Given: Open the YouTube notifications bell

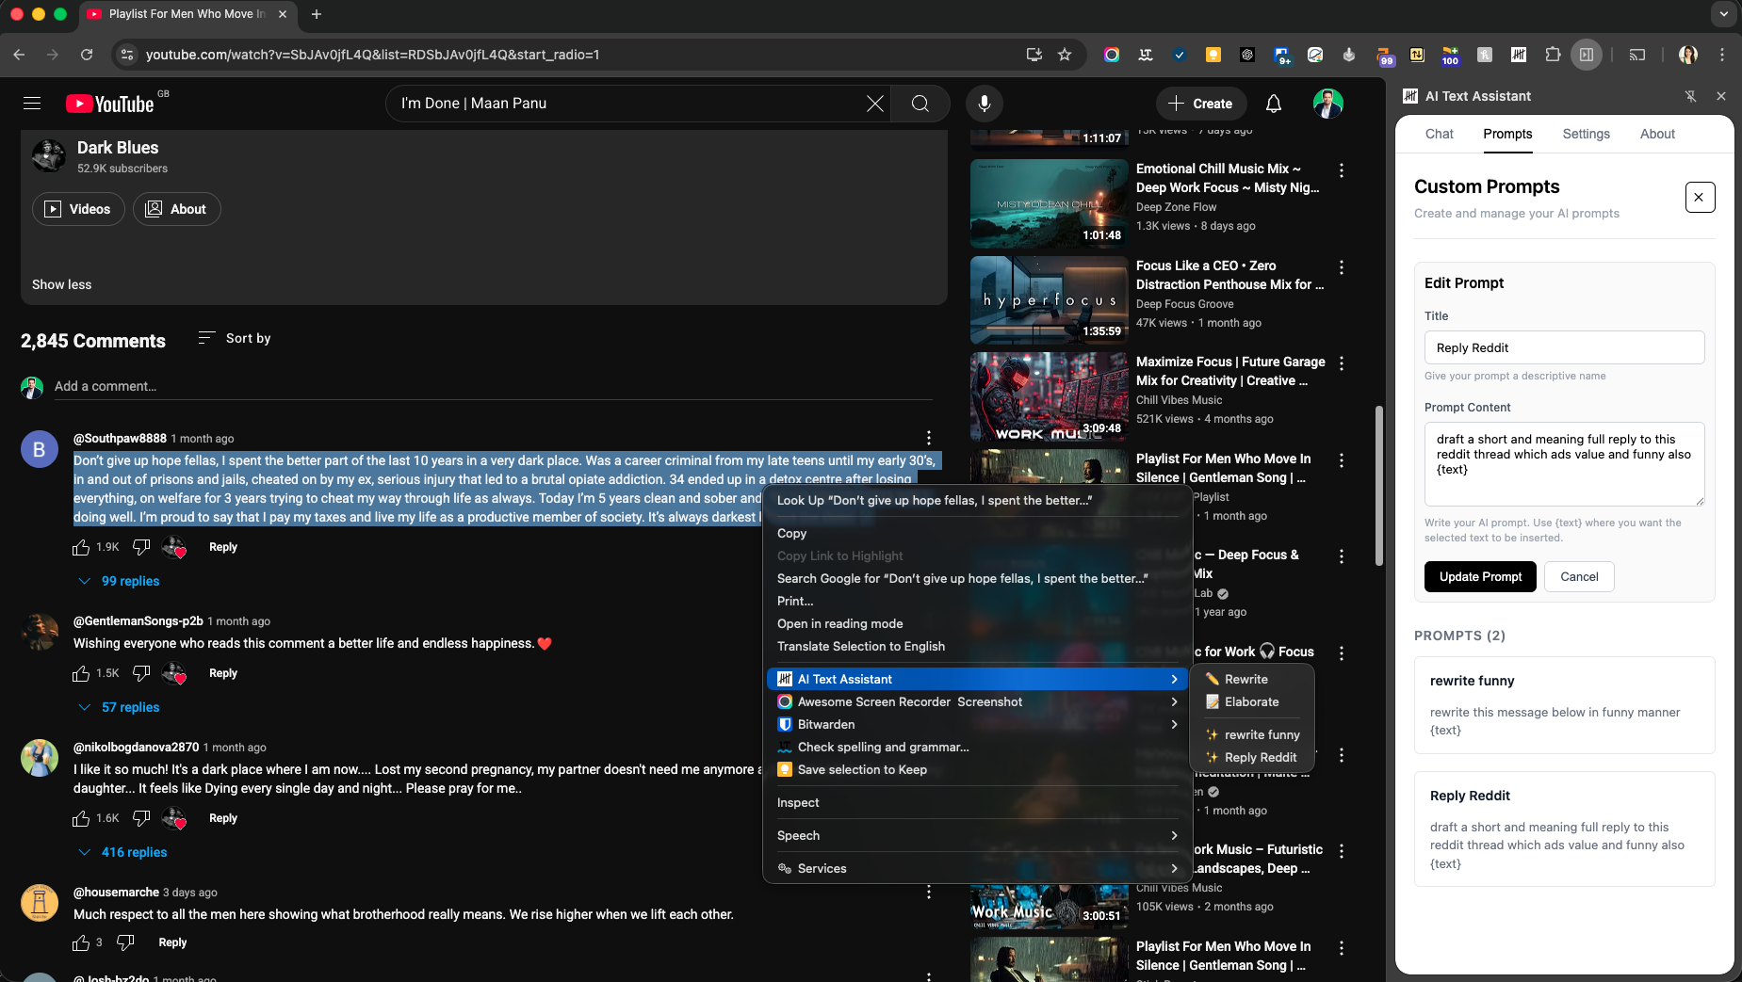Looking at the screenshot, I should click(1273, 104).
